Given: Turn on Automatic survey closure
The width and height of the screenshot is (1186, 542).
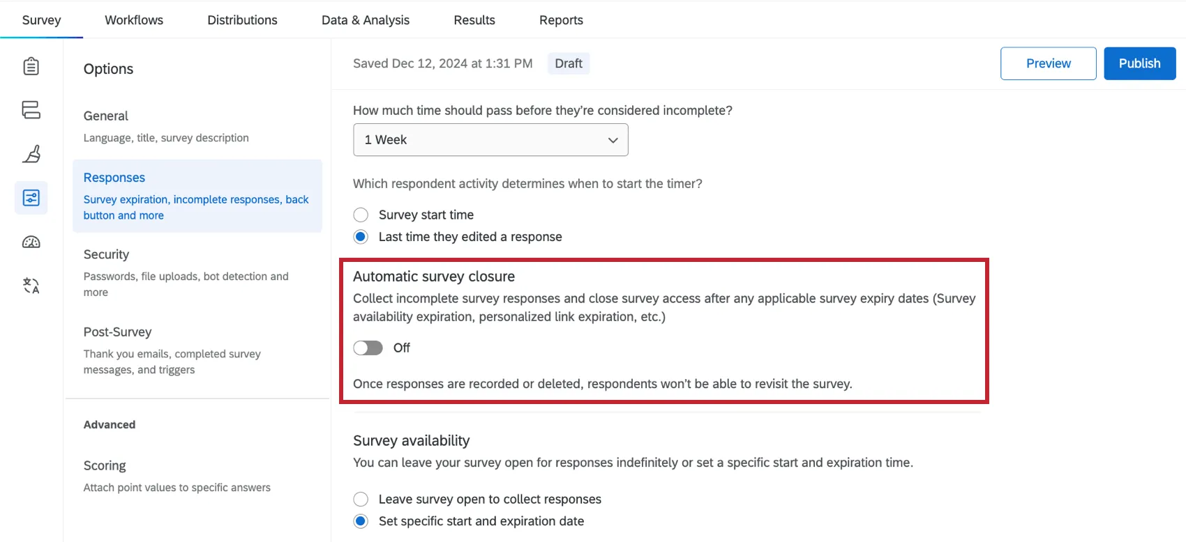Looking at the screenshot, I should coord(368,348).
